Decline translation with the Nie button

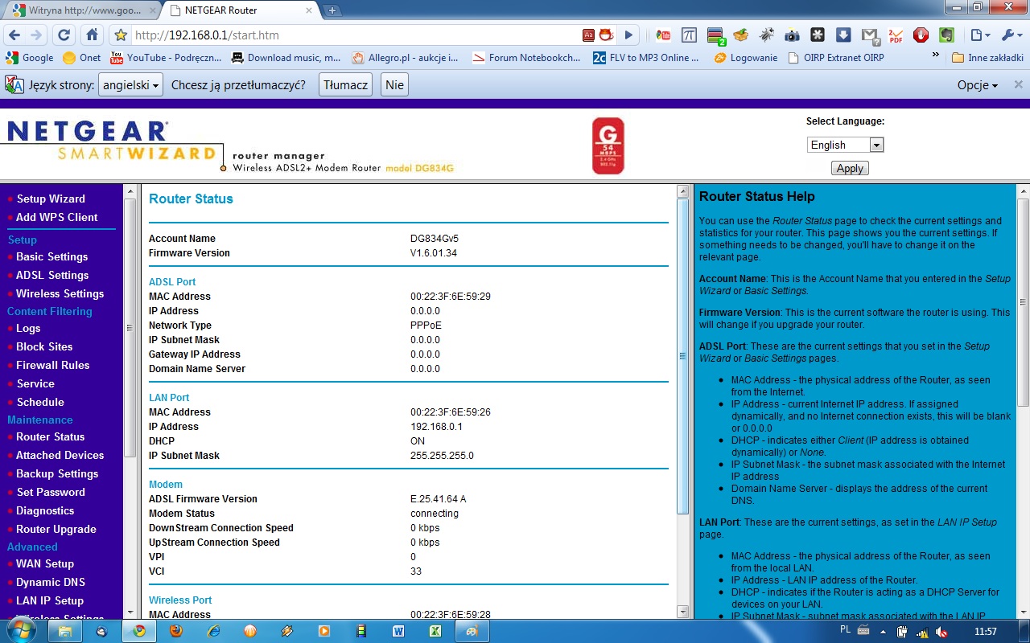click(x=394, y=84)
